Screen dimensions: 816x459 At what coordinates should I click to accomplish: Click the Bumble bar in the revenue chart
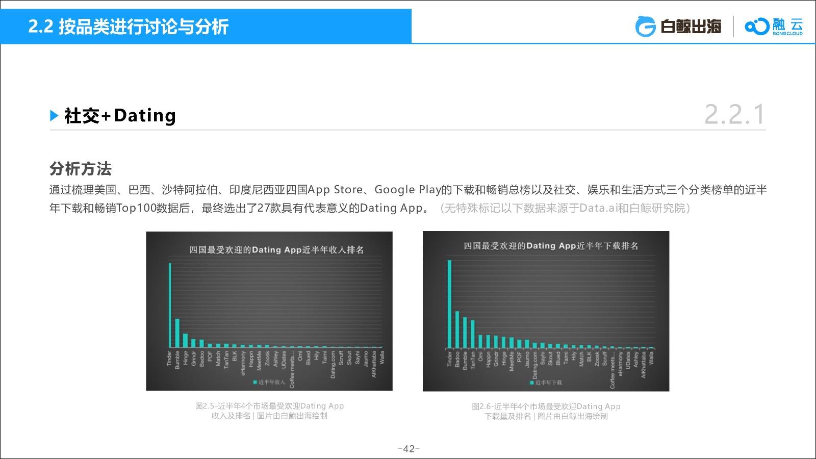(x=177, y=333)
